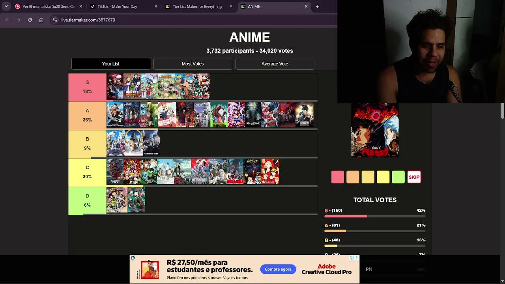Screen dimensions: 505x284
Task: Switch to Ver El mentalista tab
Action: click(x=49, y=6)
